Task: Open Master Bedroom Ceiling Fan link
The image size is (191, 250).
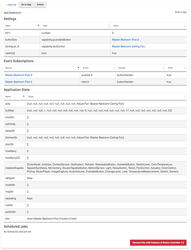Action: (x=128, y=46)
